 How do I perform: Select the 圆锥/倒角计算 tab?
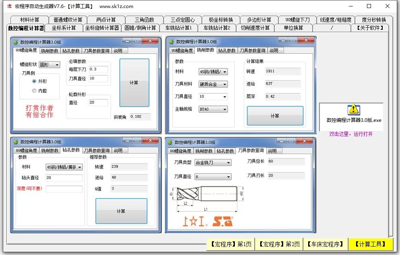coord(140,28)
